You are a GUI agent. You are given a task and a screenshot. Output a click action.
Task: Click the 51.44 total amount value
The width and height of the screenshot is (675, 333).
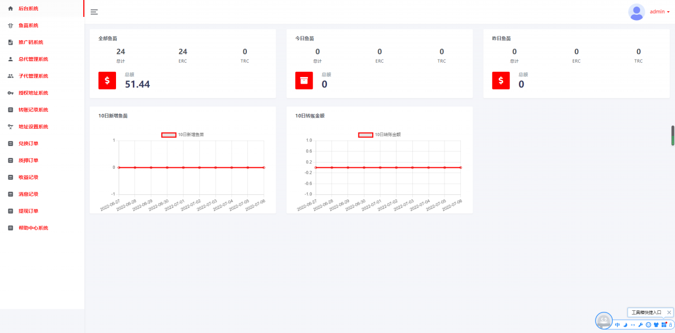(x=137, y=84)
